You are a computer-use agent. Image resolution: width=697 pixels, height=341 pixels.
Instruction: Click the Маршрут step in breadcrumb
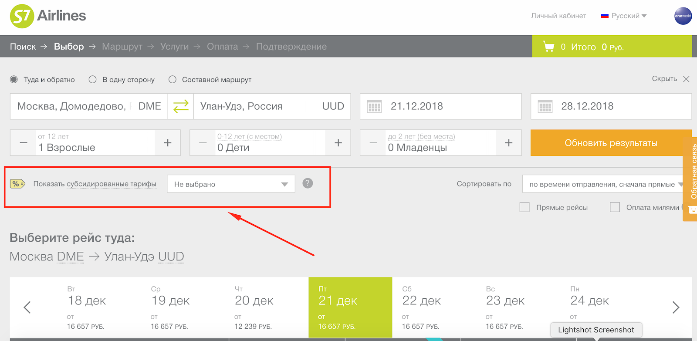(122, 47)
